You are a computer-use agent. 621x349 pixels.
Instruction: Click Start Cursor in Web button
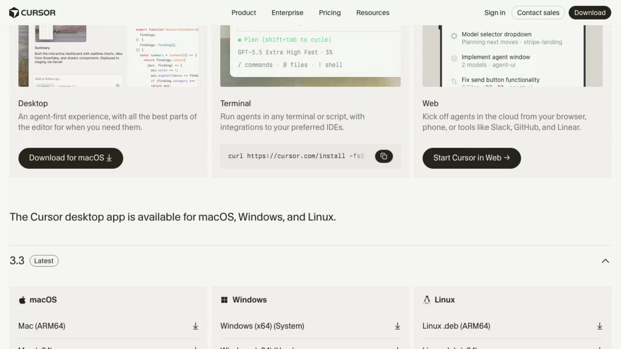click(472, 158)
